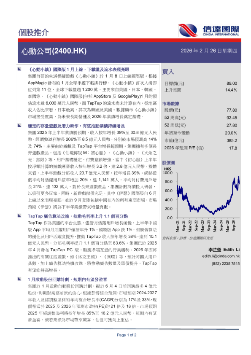Click the 年初至今變動 label

(x=177, y=133)
